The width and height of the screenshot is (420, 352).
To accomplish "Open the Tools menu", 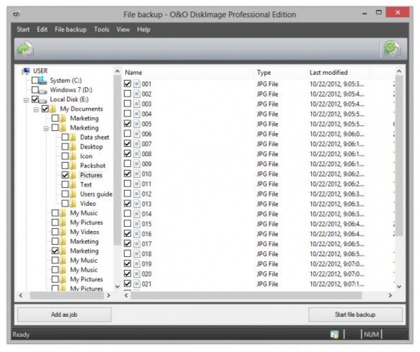I will pyautogui.click(x=101, y=30).
